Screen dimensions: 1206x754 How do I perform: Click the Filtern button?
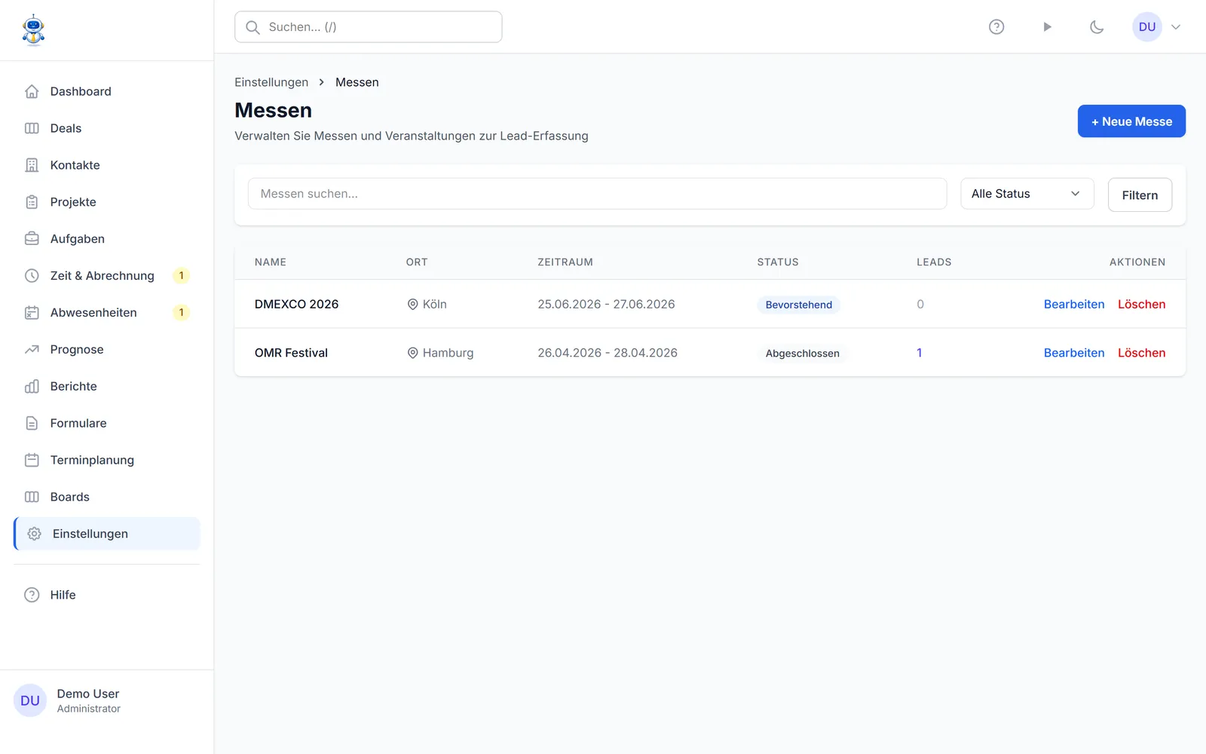pyautogui.click(x=1140, y=195)
